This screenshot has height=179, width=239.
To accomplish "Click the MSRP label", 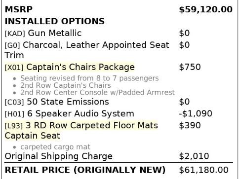I will (x=19, y=9).
